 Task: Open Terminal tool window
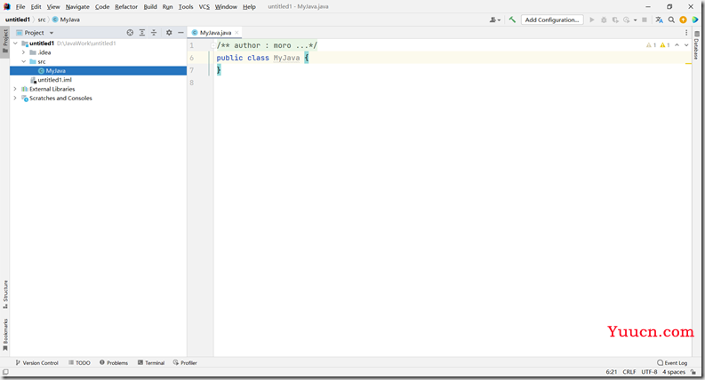tap(151, 363)
